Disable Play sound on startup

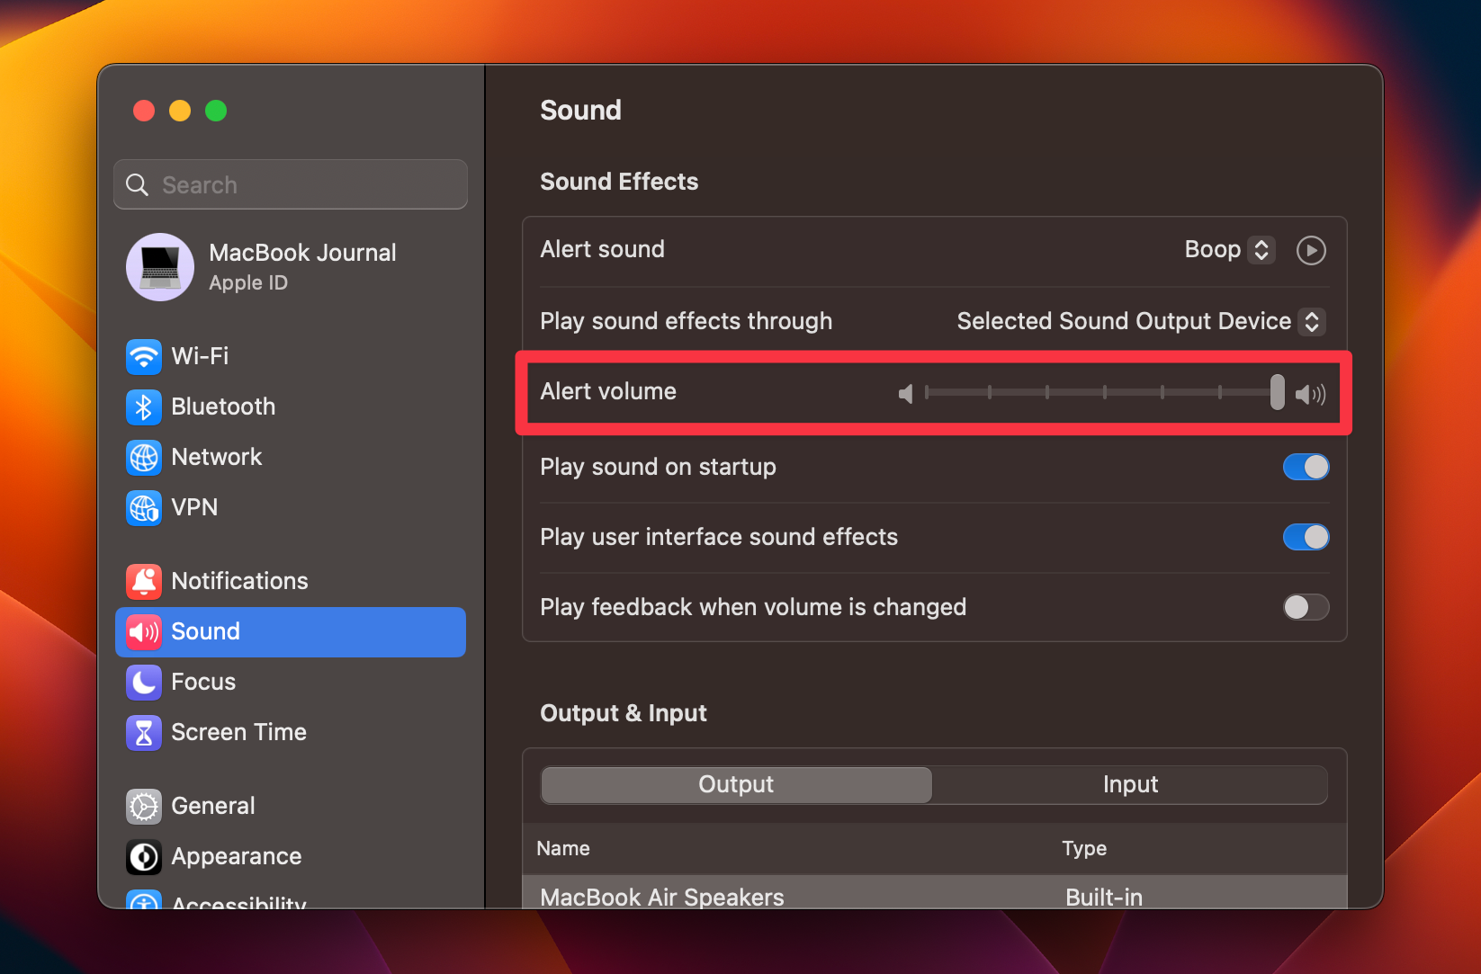click(1306, 467)
